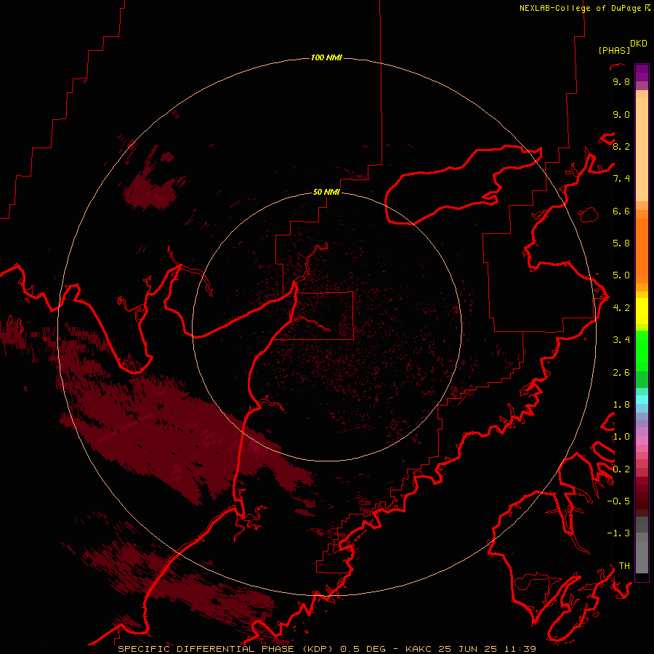654x654 pixels.
Task: Click the 7.4 legend value
Action: click(621, 179)
